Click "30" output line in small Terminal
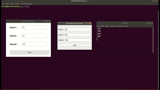Viewport: 160px width, 90px height. [99, 31]
